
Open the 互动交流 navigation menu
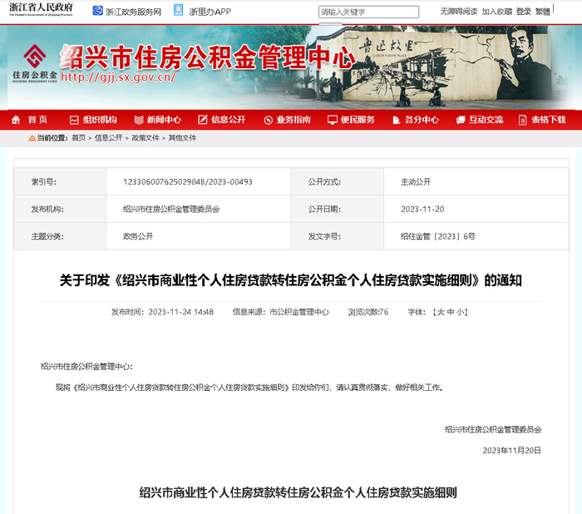[x=486, y=120]
